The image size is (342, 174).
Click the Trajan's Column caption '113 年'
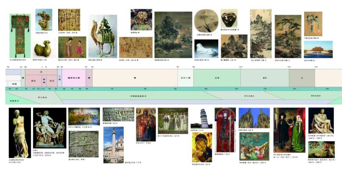[x=138, y=163]
